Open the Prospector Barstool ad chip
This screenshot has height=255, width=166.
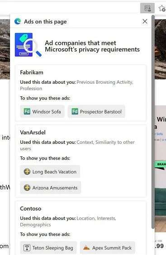pos(96,112)
